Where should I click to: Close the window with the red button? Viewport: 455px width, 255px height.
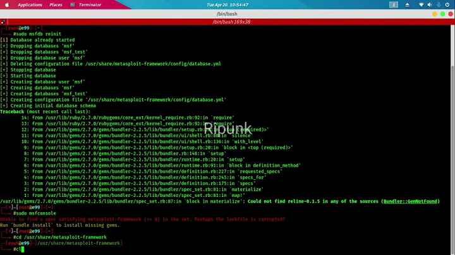point(451,14)
